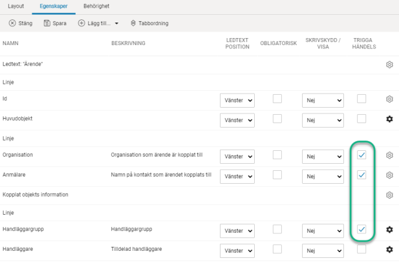Open settings gear for Ledtext "Ärende" row
Viewport: 399px width, 265px height.
click(389, 65)
